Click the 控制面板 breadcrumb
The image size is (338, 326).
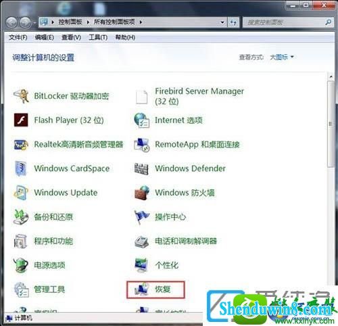(x=70, y=22)
